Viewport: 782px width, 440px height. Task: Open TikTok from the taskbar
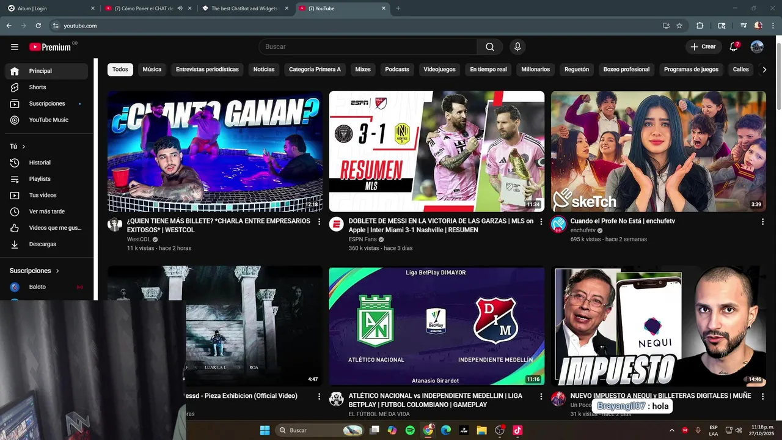517,430
